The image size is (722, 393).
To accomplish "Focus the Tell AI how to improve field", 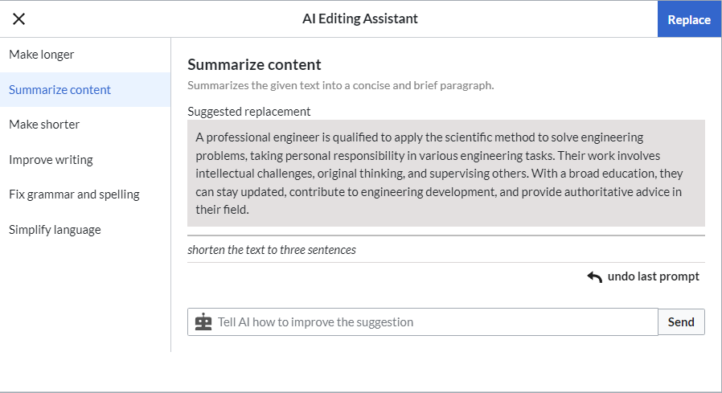I will [435, 321].
